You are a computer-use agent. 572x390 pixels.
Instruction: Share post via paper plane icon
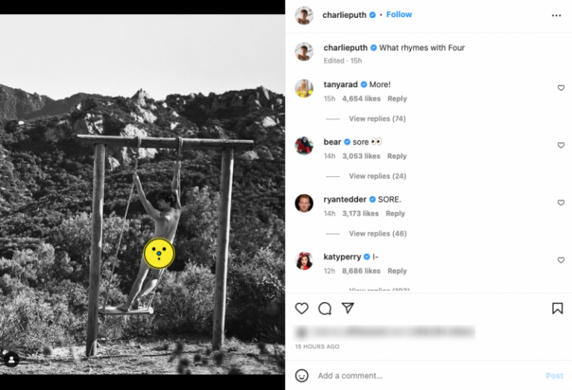pyautogui.click(x=348, y=308)
